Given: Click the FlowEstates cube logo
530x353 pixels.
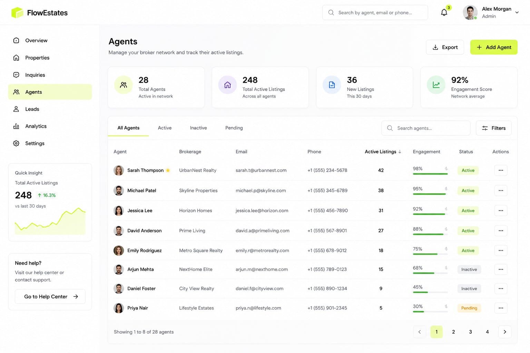Looking at the screenshot, I should tap(17, 13).
